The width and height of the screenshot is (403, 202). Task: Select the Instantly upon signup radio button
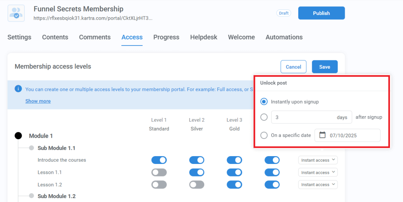coord(264,102)
